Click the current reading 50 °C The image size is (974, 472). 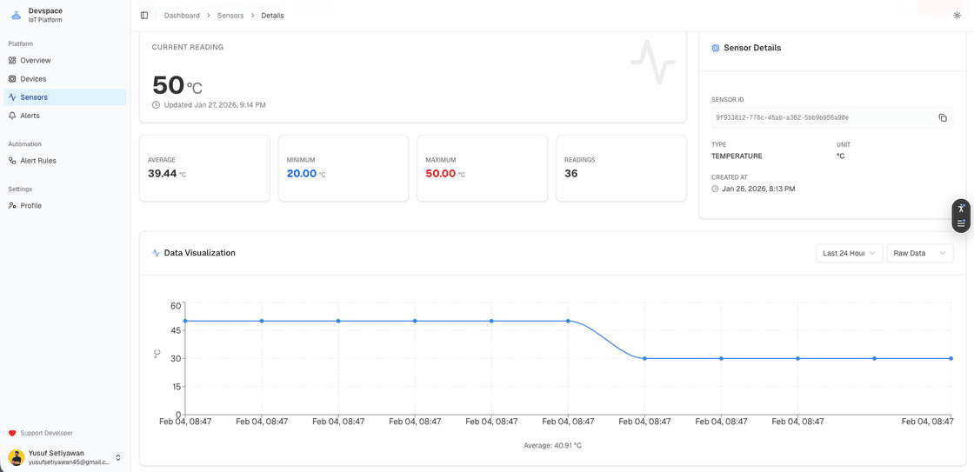pos(177,85)
